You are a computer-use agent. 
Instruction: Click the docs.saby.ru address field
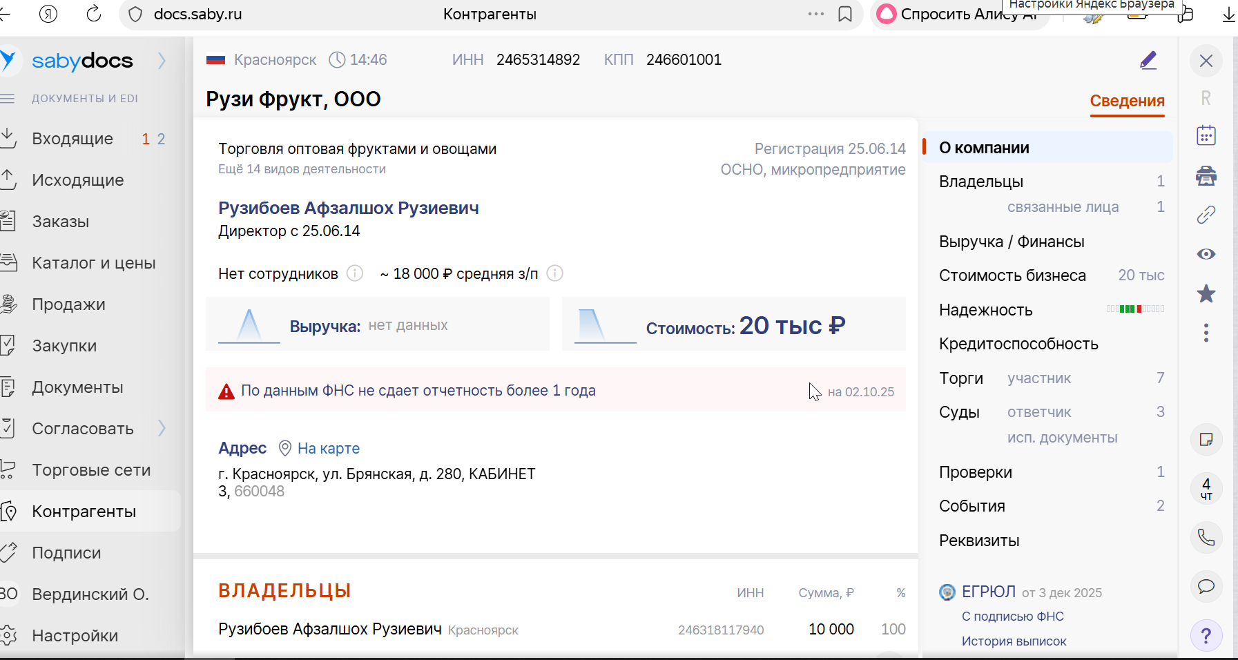click(197, 14)
